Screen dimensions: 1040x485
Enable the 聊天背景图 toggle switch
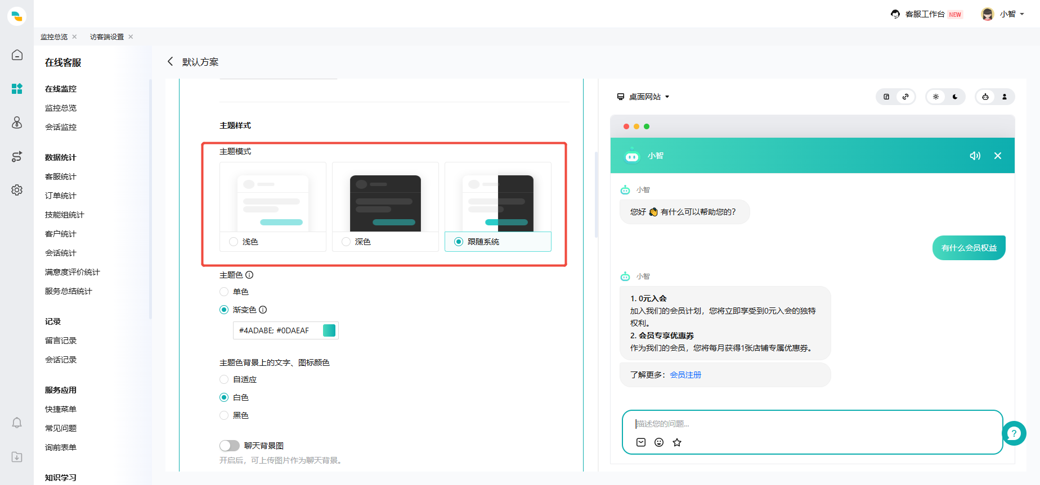coord(229,446)
